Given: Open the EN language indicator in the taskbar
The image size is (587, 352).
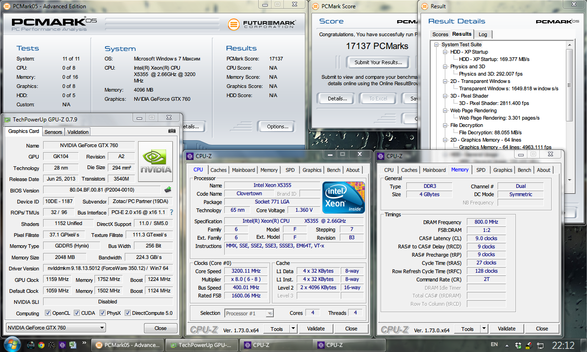Looking at the screenshot, I should click(494, 344).
